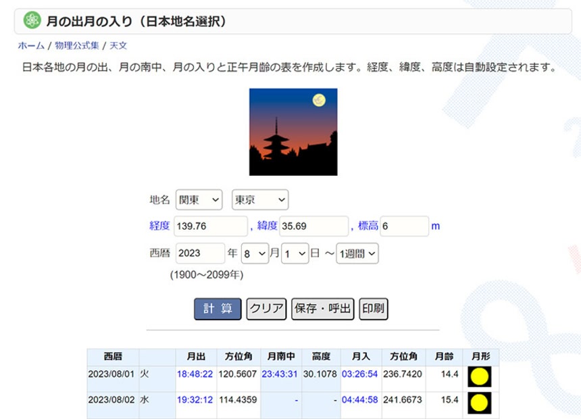Open the 物理公式集 breadcrumb link
Screen dimensions: 581x419
click(x=76, y=46)
